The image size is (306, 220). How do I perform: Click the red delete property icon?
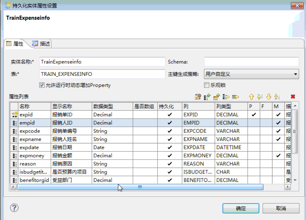point(293,96)
